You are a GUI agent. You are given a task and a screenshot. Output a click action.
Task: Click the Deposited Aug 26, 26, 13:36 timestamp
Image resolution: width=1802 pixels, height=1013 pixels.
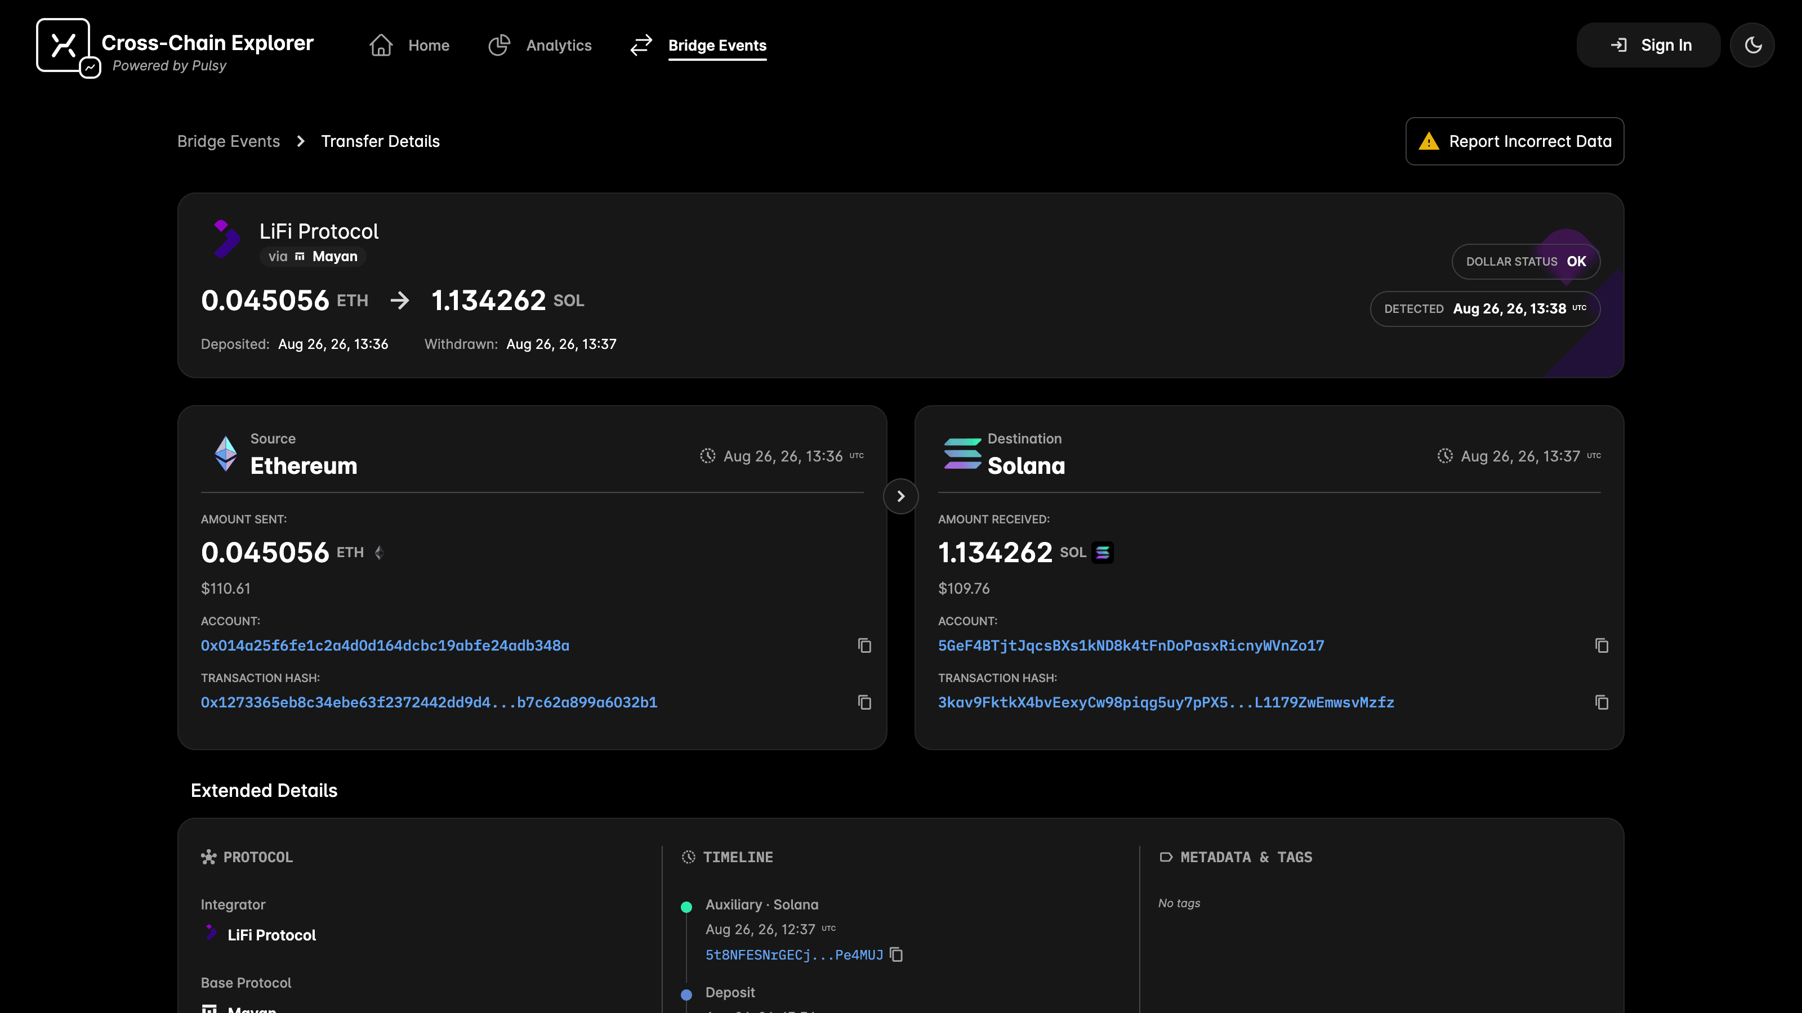(333, 344)
